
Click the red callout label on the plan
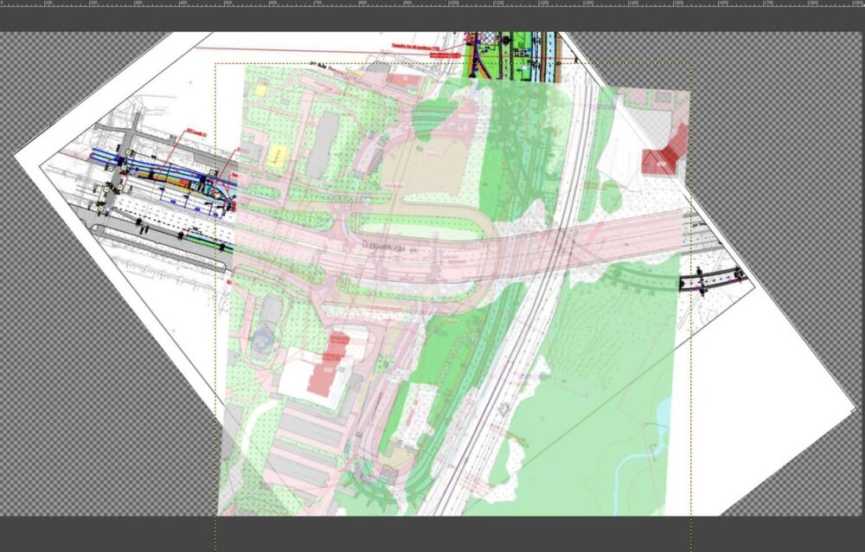[426, 49]
